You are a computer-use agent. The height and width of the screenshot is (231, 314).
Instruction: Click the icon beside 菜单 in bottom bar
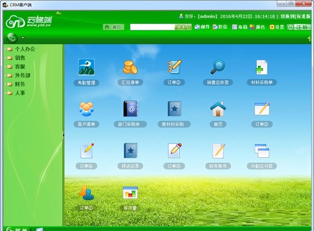click(x=40, y=229)
